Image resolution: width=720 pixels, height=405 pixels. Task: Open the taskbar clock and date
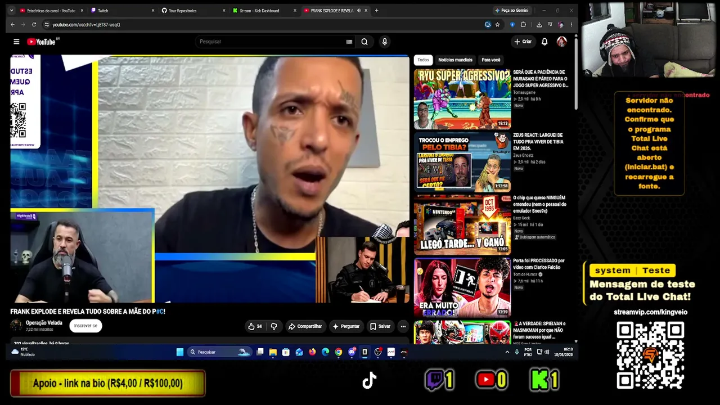564,352
